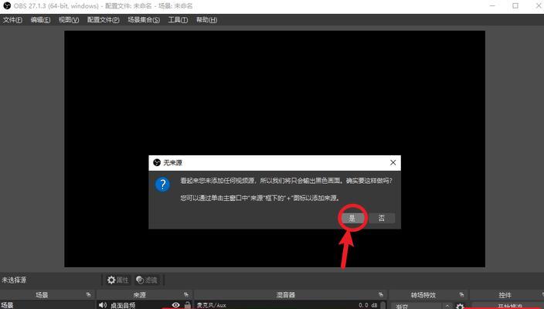Open source 属性 with the gear button
The width and height of the screenshot is (544, 309).
click(118, 280)
